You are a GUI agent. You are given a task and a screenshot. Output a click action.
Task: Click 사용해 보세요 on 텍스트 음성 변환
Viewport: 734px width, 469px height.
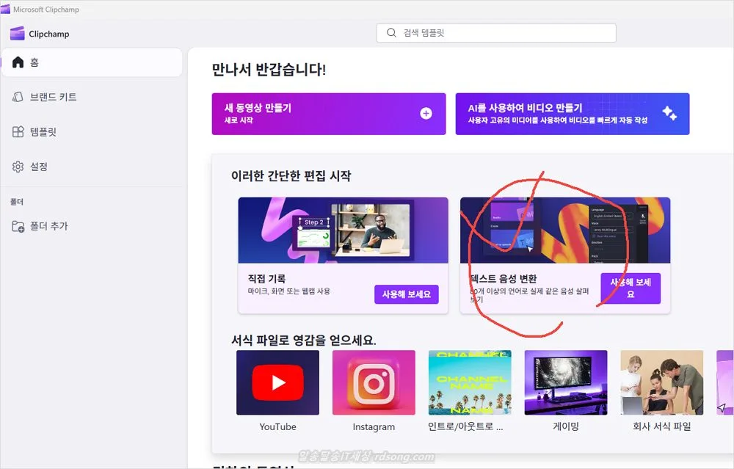coord(631,288)
